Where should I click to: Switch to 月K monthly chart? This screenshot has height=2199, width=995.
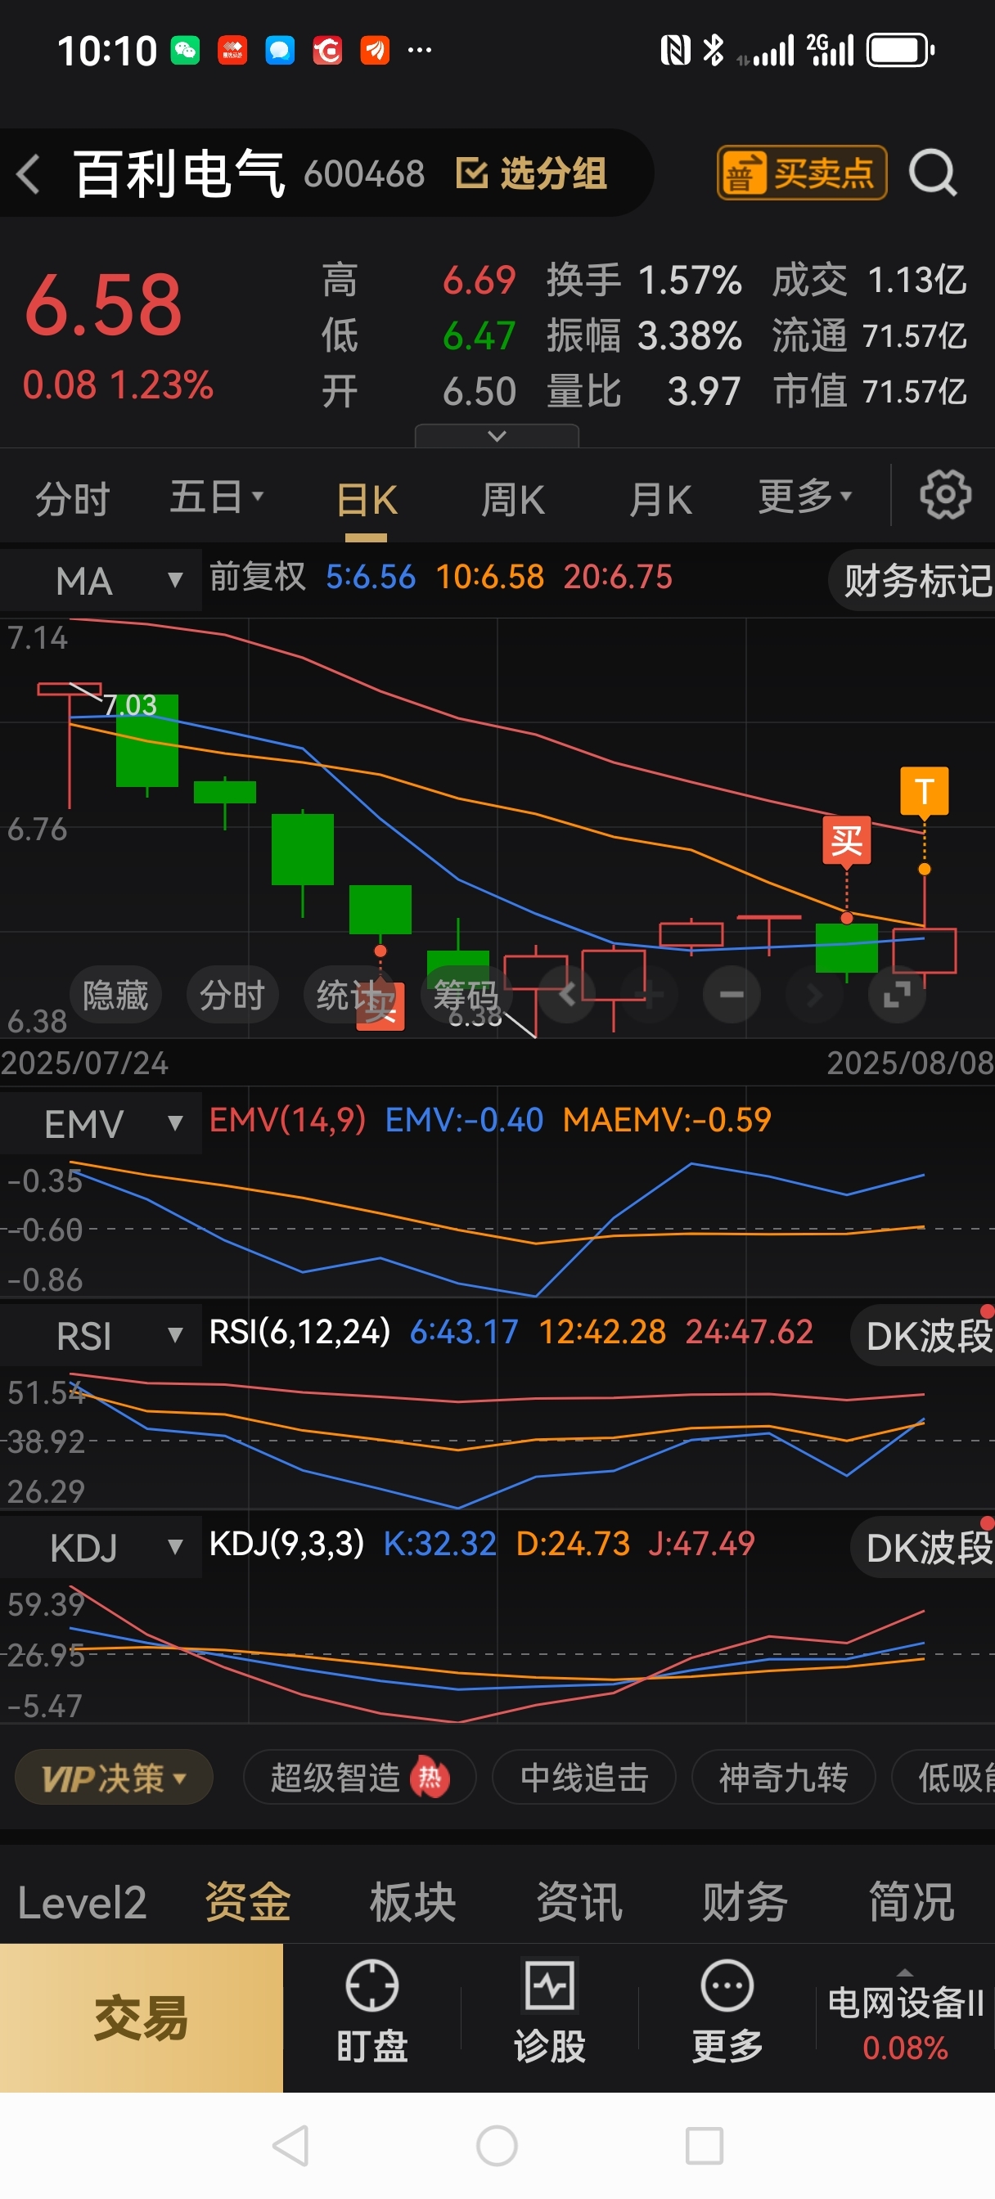[660, 500]
